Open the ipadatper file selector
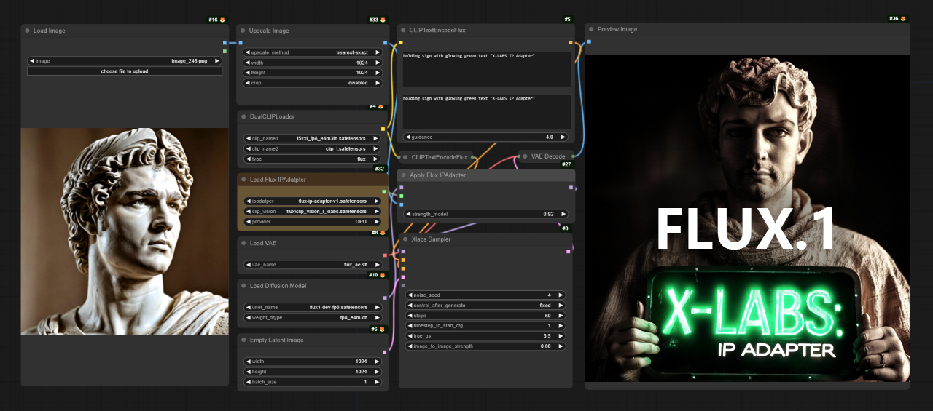The height and width of the screenshot is (411, 933). (x=312, y=201)
